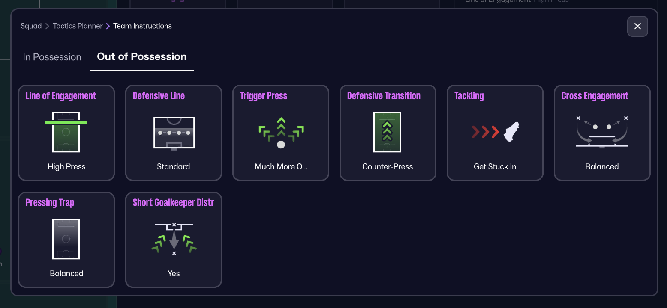Click the High Press value label
Screen dimensions: 667x308
66,167
